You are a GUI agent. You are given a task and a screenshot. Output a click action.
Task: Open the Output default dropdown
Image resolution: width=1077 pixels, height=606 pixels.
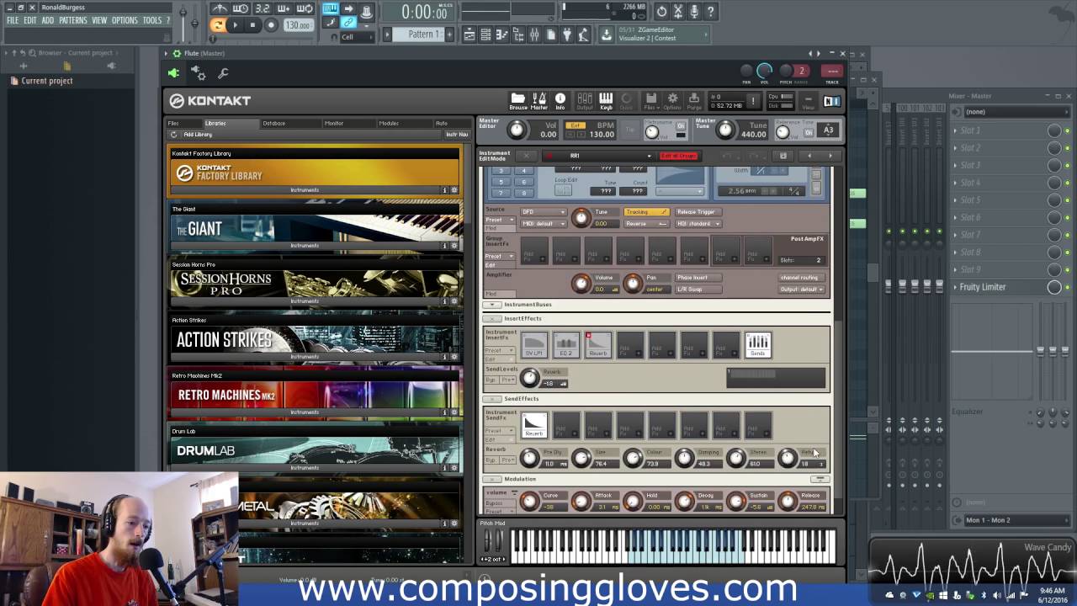(801, 290)
